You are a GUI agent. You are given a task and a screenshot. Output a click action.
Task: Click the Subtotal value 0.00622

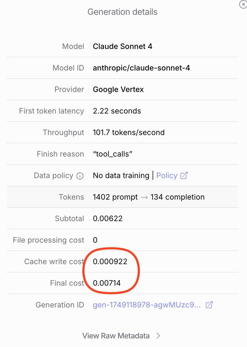coord(108,219)
